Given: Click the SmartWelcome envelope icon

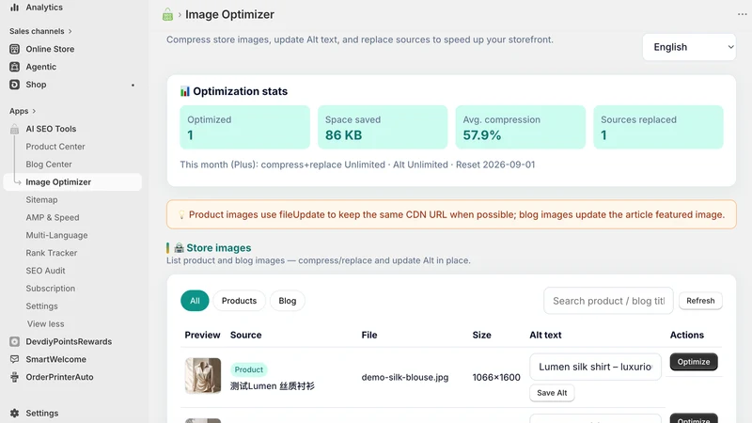Looking at the screenshot, I should click(14, 359).
